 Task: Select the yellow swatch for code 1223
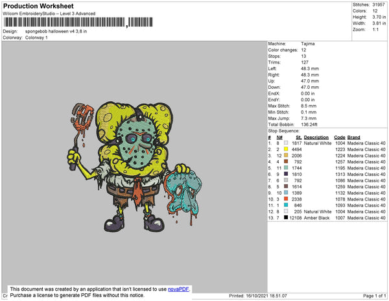[x=286, y=149]
